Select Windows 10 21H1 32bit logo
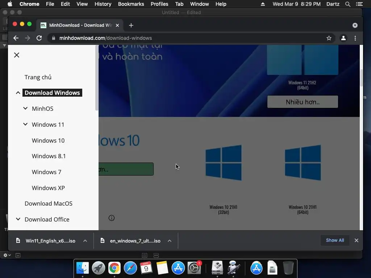Viewport: 371px width, 278px height. click(224, 163)
